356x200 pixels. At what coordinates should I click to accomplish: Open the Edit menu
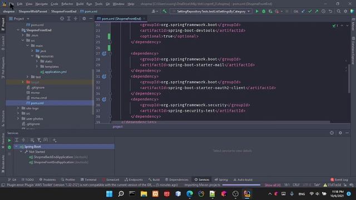pyautogui.click(x=20, y=4)
